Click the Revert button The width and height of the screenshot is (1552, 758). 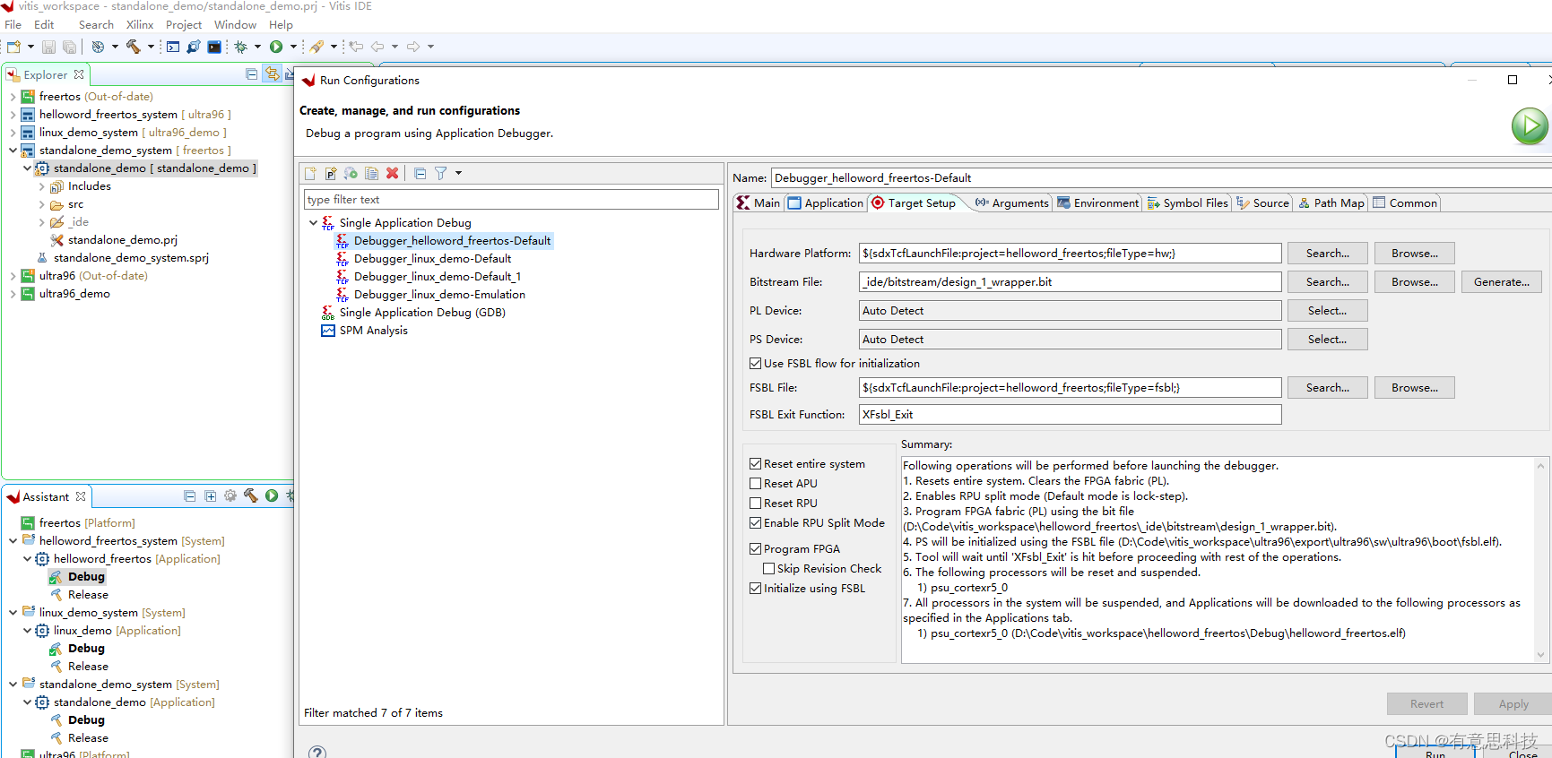coord(1426,704)
